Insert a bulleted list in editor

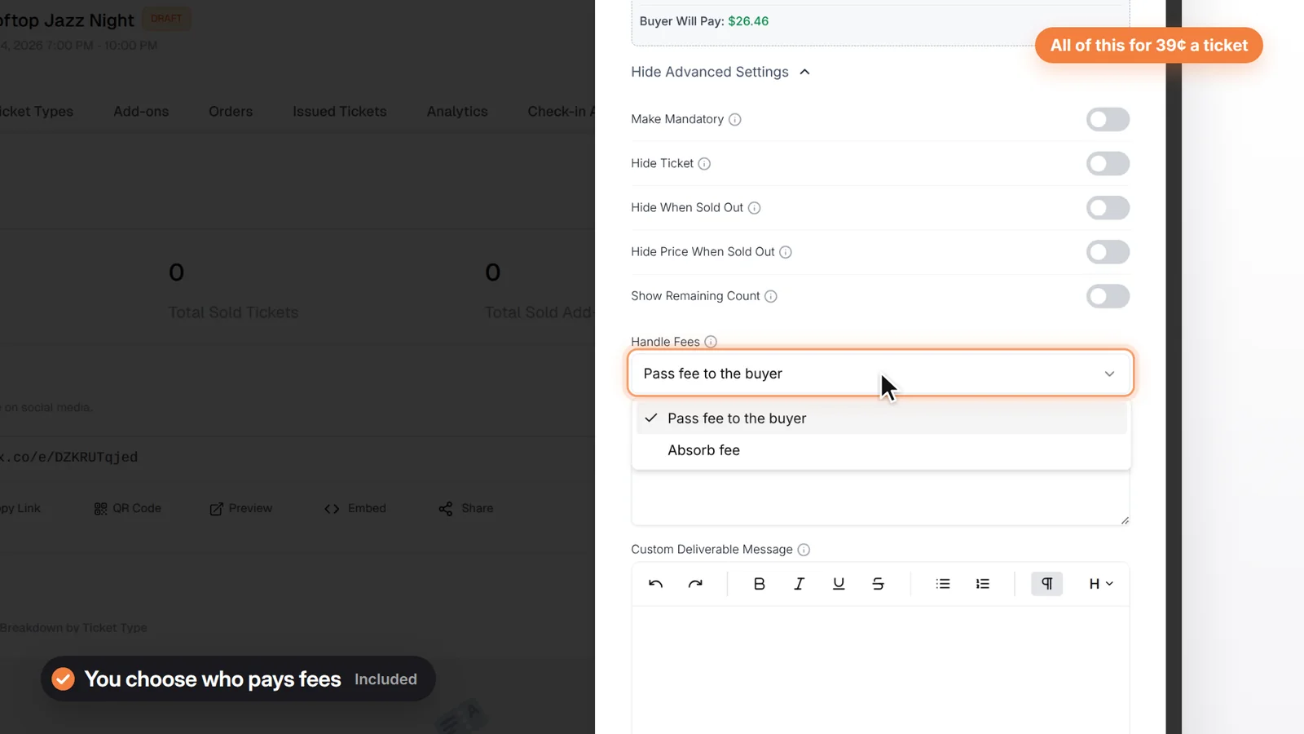point(943,584)
